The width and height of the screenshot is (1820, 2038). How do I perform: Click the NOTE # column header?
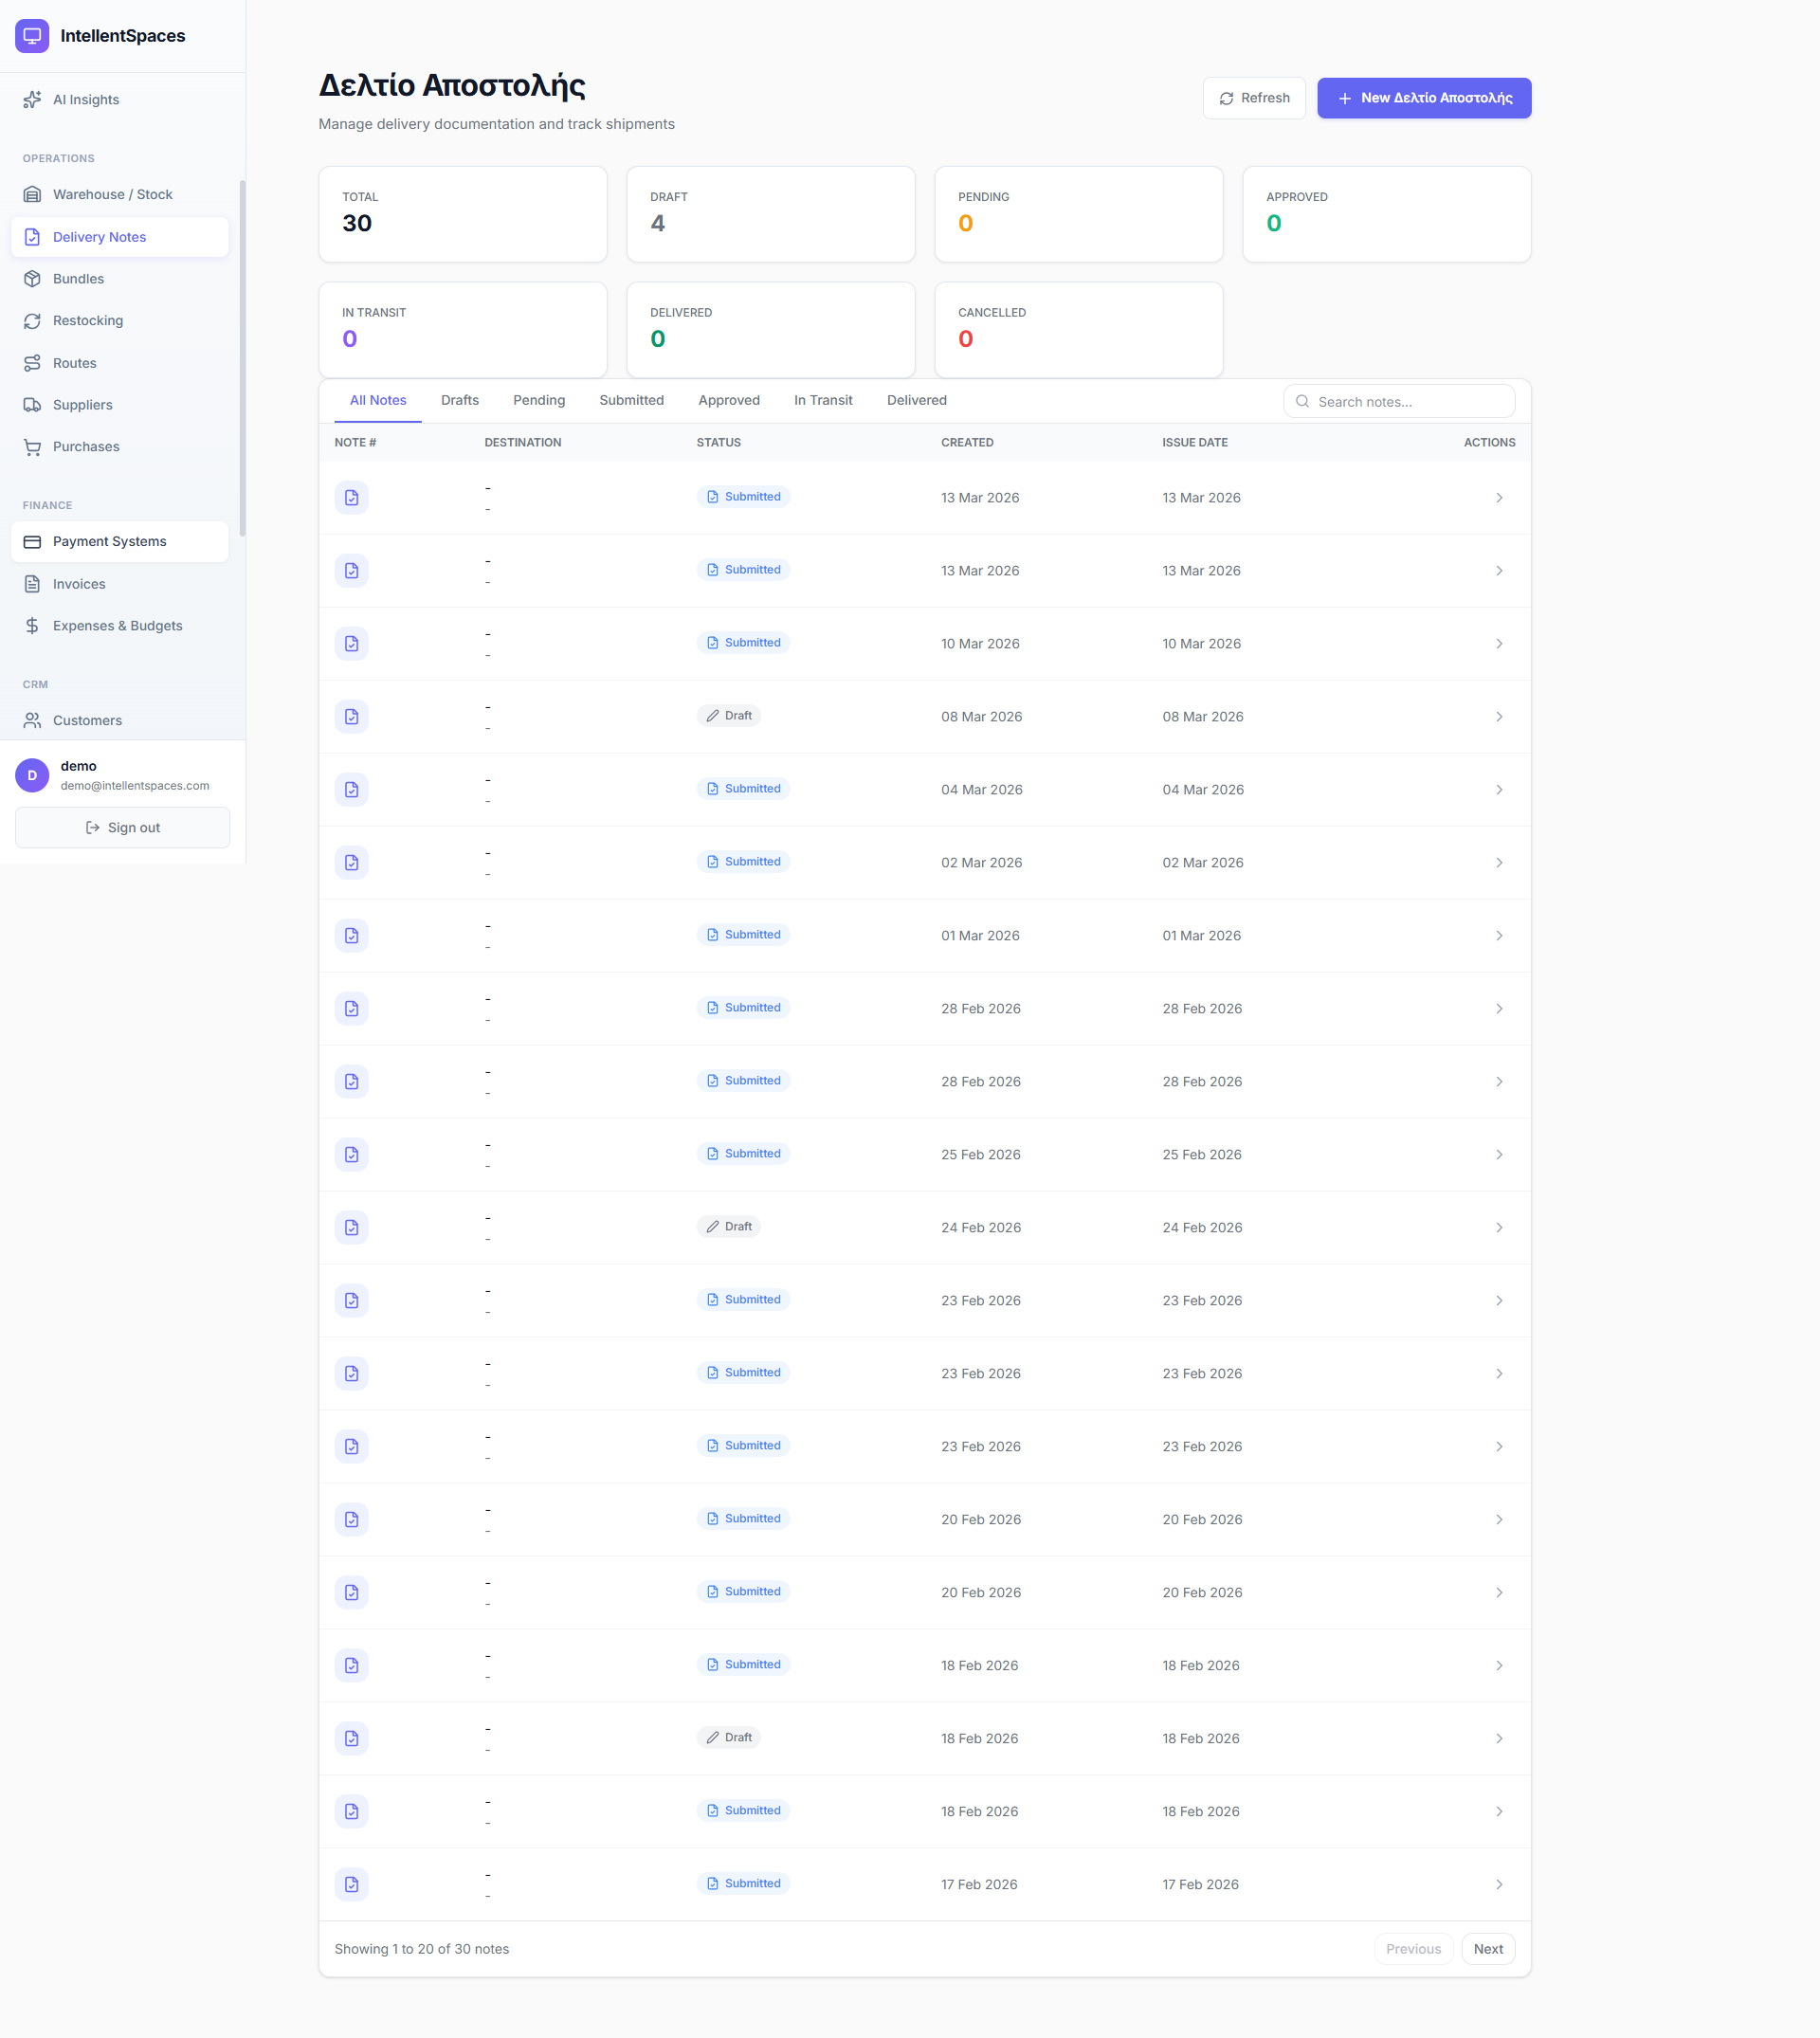tap(355, 442)
